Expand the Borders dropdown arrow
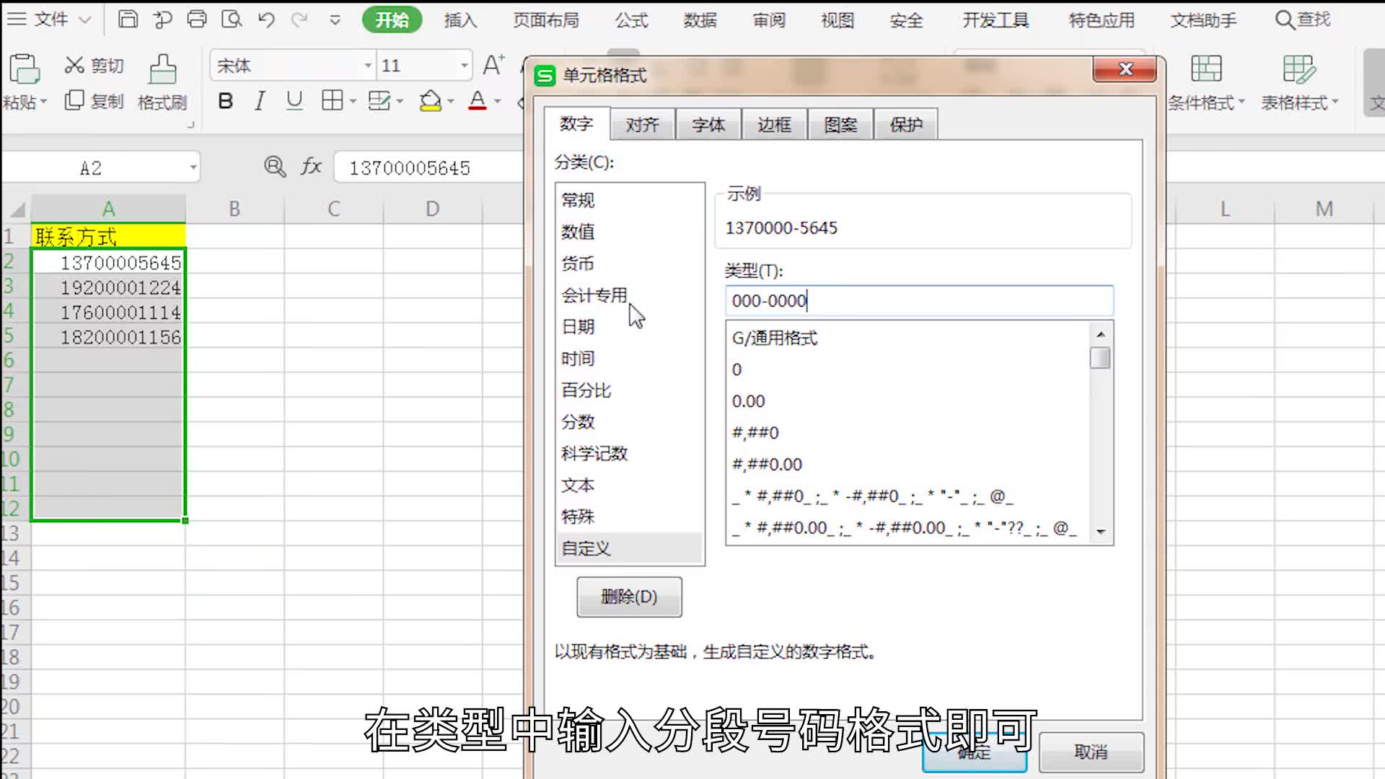The image size is (1385, 779). pyautogui.click(x=353, y=101)
